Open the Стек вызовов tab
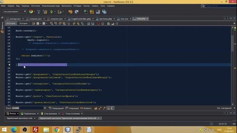 pyautogui.click(x=50, y=113)
